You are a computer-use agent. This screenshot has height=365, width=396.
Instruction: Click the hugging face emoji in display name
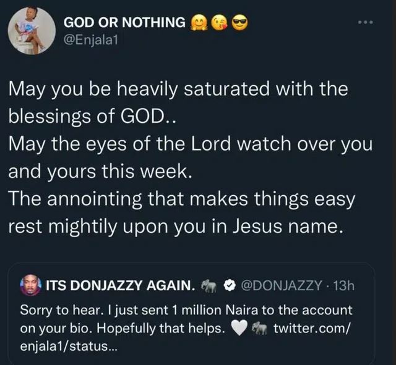(x=201, y=23)
